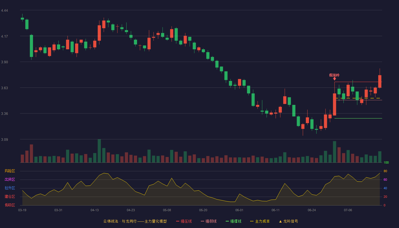Click the 风险区 zone label
399x228 pixels.
pos(10,171)
